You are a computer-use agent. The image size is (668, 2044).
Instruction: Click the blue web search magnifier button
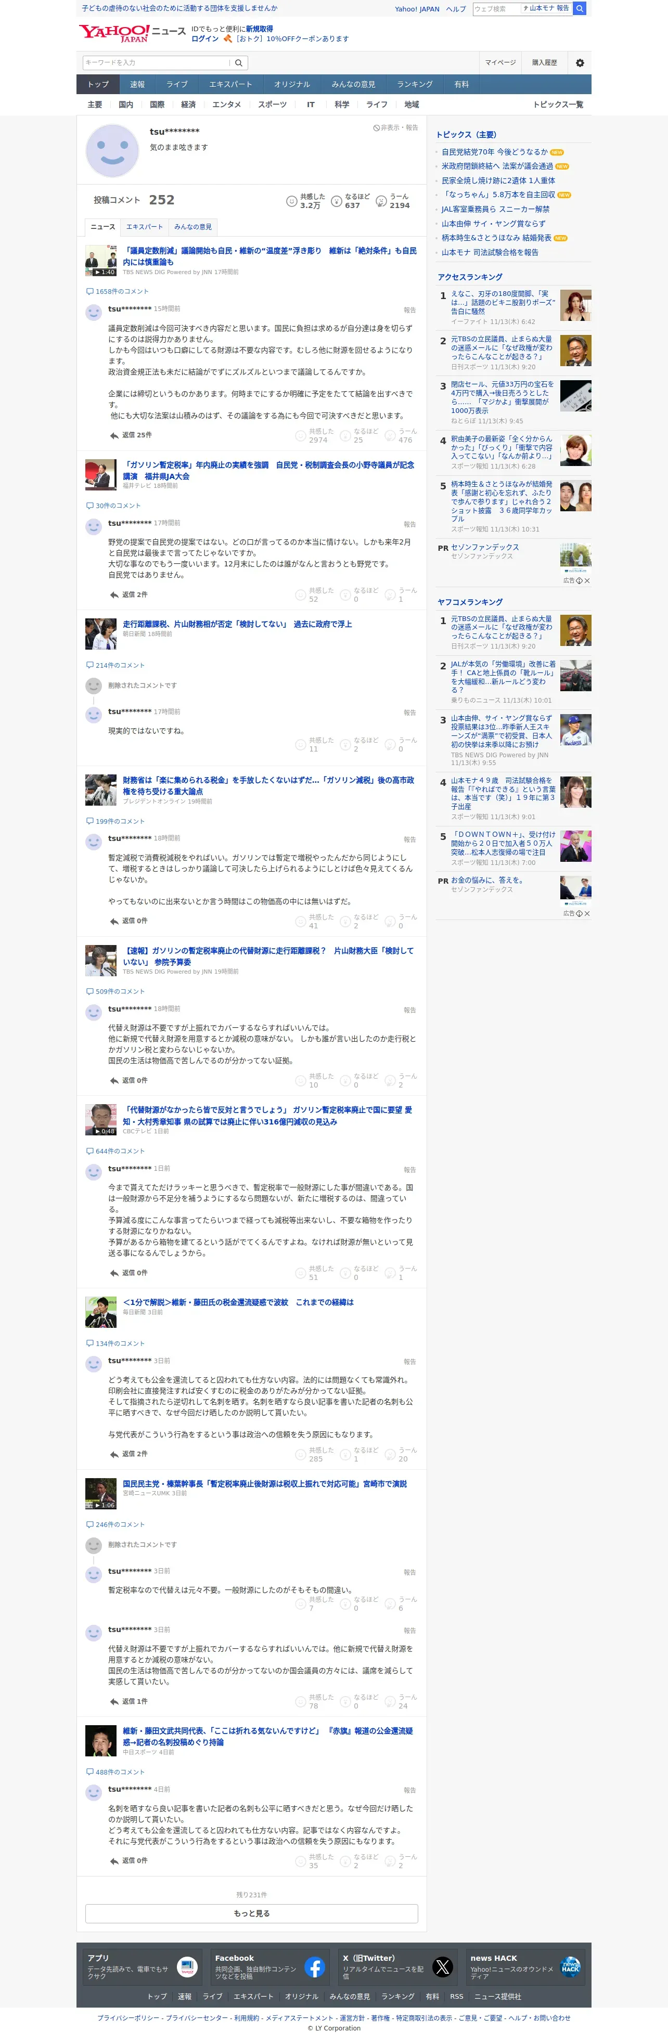click(580, 9)
